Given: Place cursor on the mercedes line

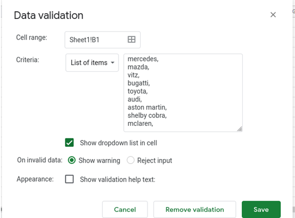Looking at the screenshot, I should [143, 59].
